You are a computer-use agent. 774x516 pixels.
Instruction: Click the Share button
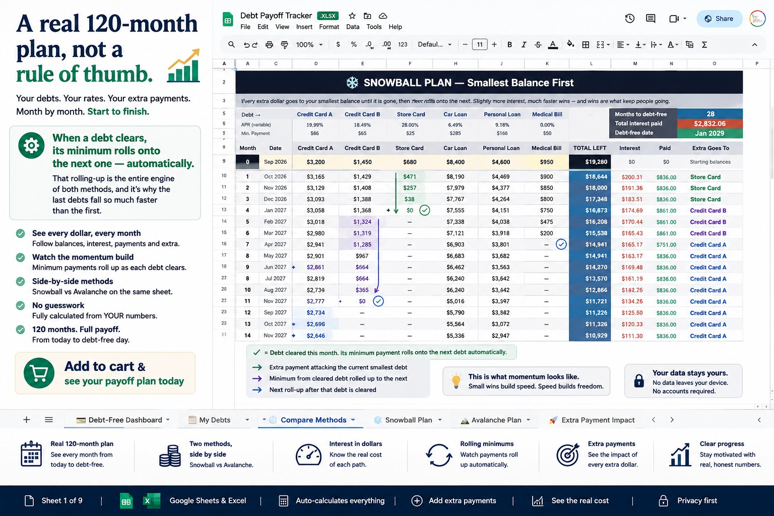click(720, 19)
